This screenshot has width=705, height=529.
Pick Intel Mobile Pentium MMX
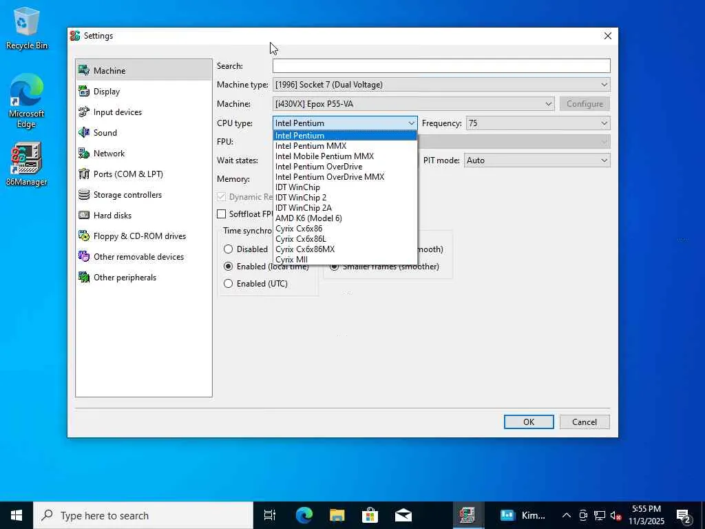345,156
